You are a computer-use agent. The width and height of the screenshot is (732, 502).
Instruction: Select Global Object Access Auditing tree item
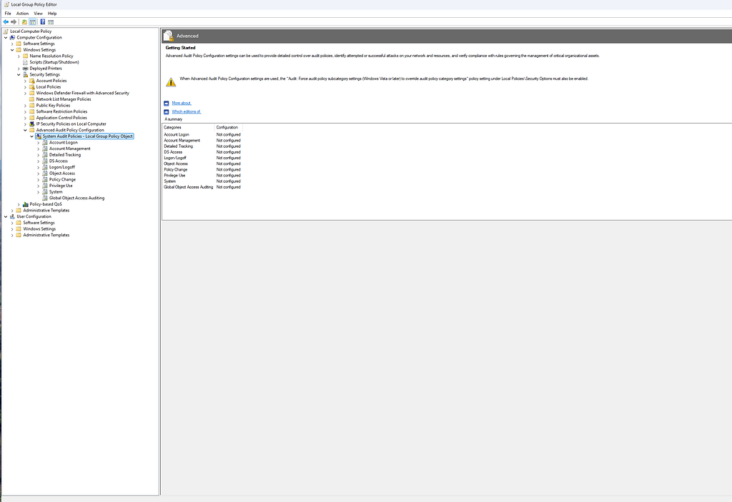(77, 198)
